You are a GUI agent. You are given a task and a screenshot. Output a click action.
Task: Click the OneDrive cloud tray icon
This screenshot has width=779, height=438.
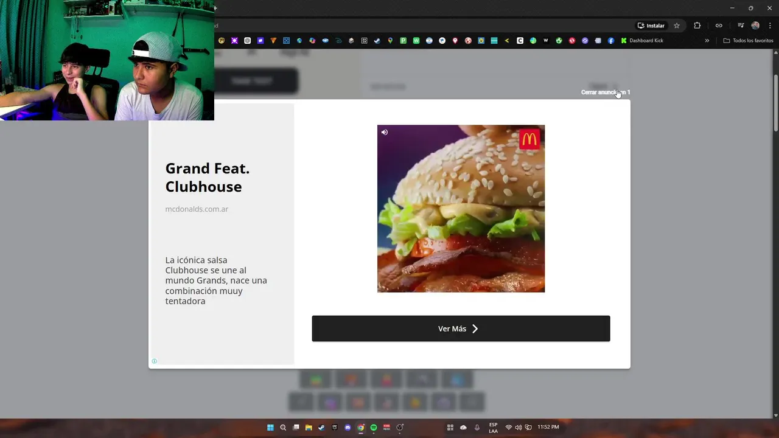pos(463,428)
